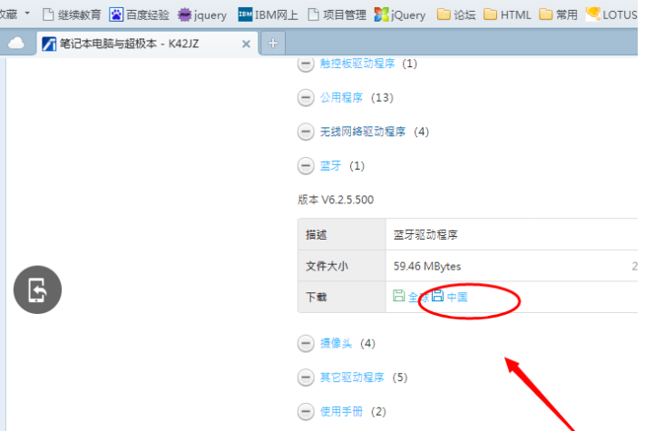Viewport: 645px width, 431px height.
Task: Download from 中国 server
Action: click(x=457, y=297)
